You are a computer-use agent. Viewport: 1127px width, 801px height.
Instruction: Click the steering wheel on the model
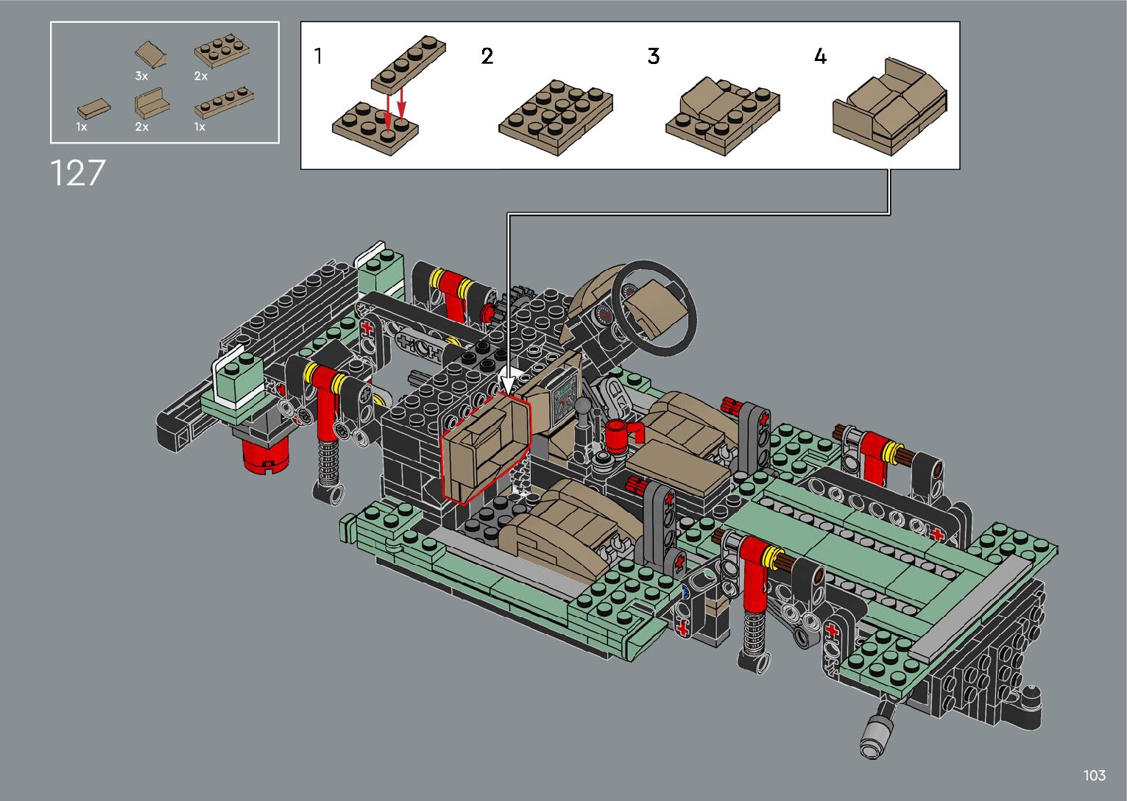coord(654,303)
